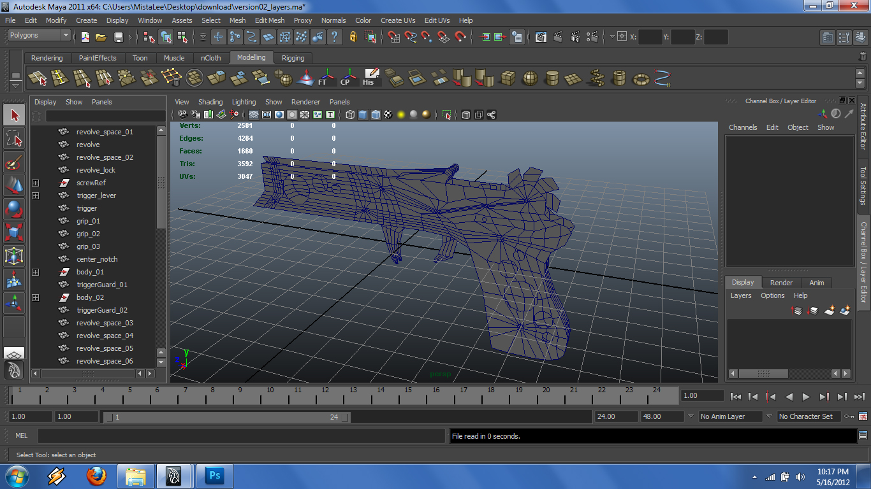The image size is (871, 489).
Task: Add a polygon plane from the shelf
Action: tap(574, 78)
